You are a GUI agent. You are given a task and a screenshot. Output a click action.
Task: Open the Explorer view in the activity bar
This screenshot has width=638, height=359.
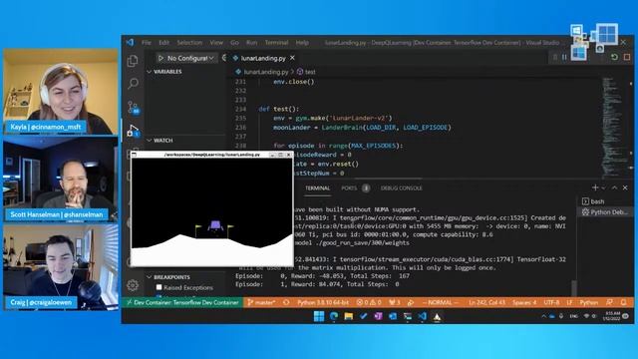133,61
